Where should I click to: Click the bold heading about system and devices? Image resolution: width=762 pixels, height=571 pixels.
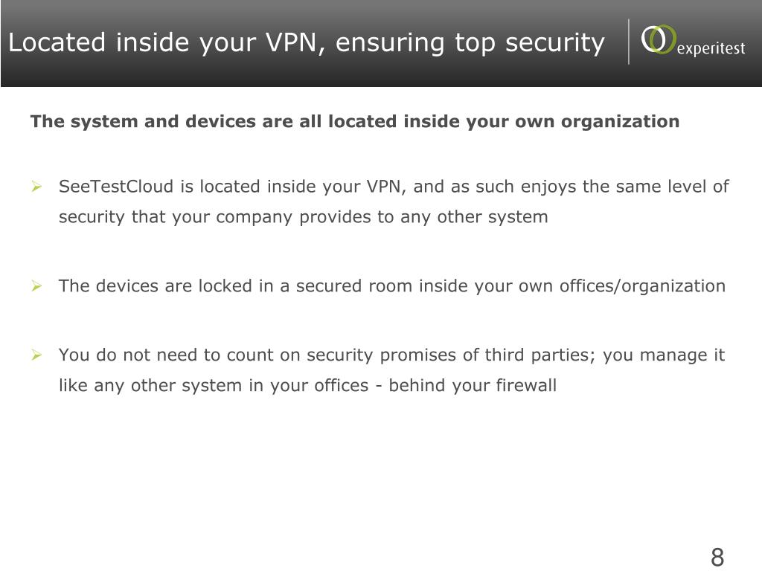[x=355, y=121]
